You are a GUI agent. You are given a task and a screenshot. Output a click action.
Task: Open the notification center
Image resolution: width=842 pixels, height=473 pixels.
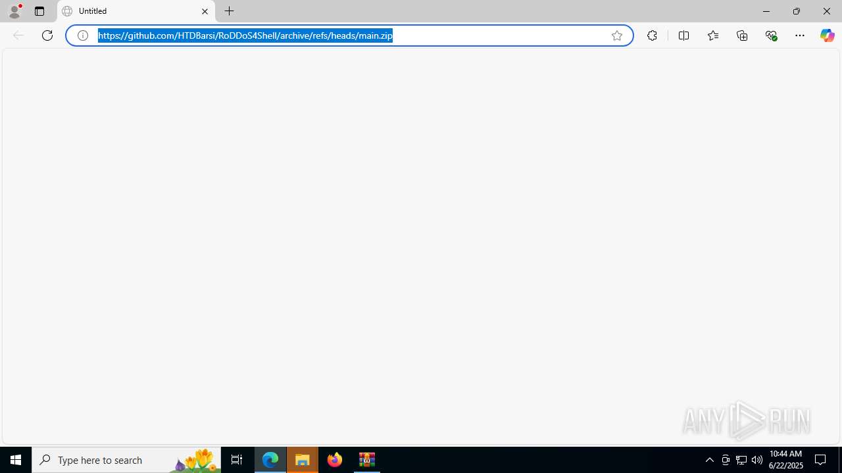[x=821, y=460]
